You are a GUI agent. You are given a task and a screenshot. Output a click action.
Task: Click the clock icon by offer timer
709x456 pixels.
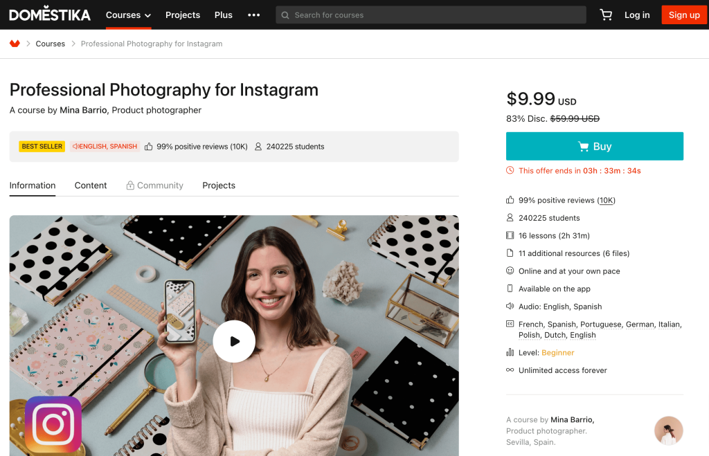pos(510,170)
